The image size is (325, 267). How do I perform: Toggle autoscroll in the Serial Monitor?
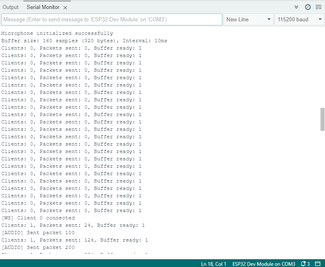point(297,7)
